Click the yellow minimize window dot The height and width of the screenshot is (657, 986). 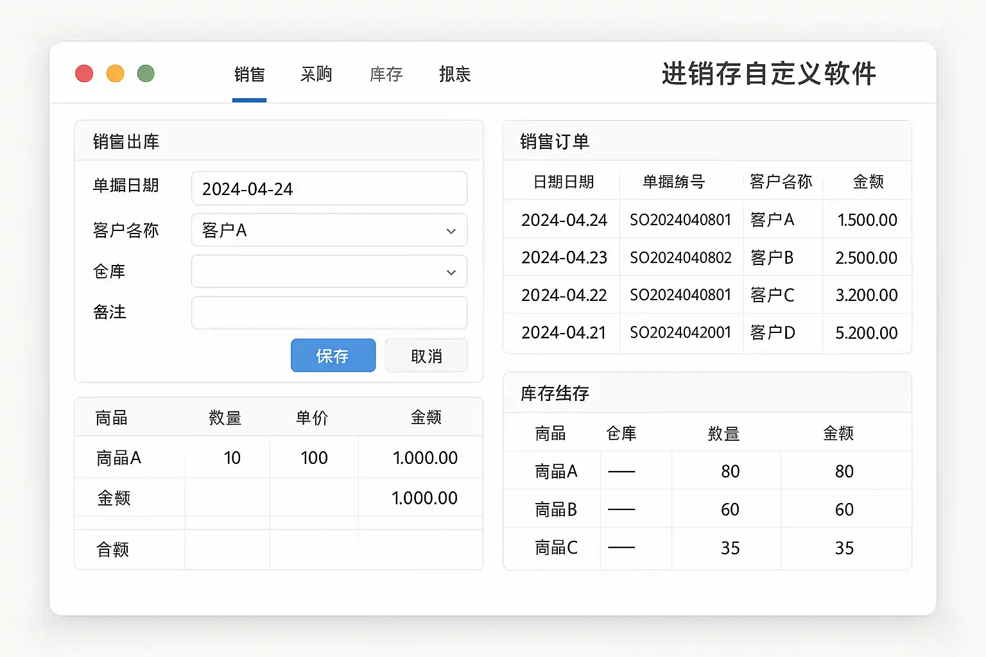pyautogui.click(x=115, y=74)
